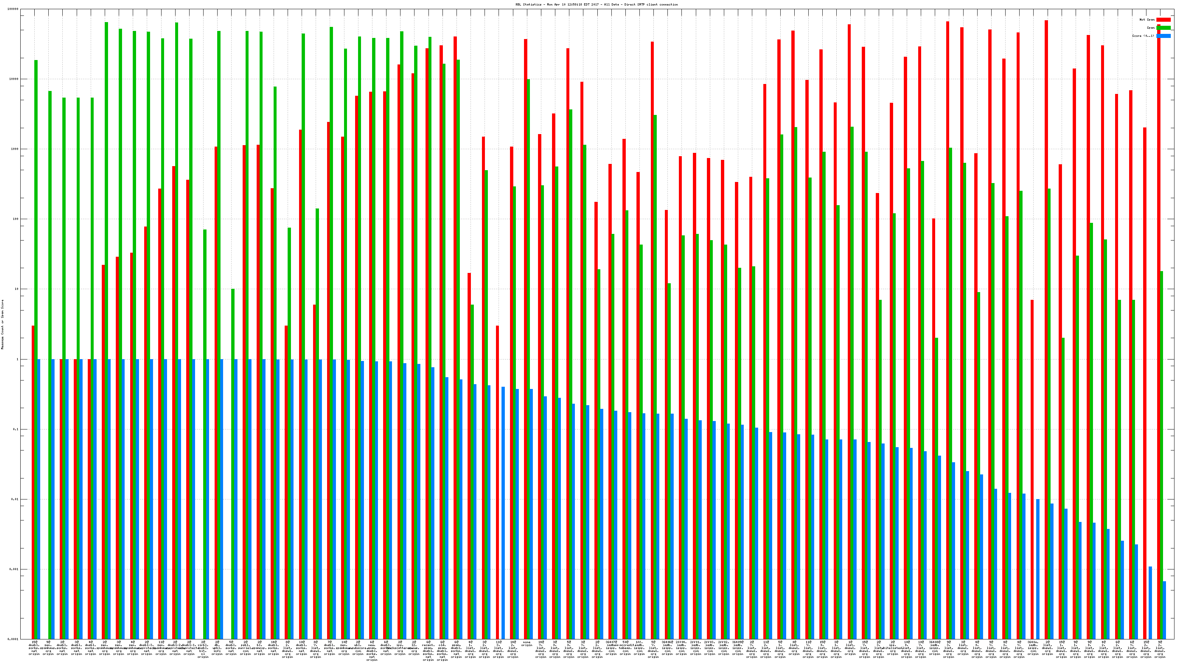1180x663 pixels.
Task: Click the 'psbl.surriel.com origin' x-axis label
Action: [x=246, y=648]
